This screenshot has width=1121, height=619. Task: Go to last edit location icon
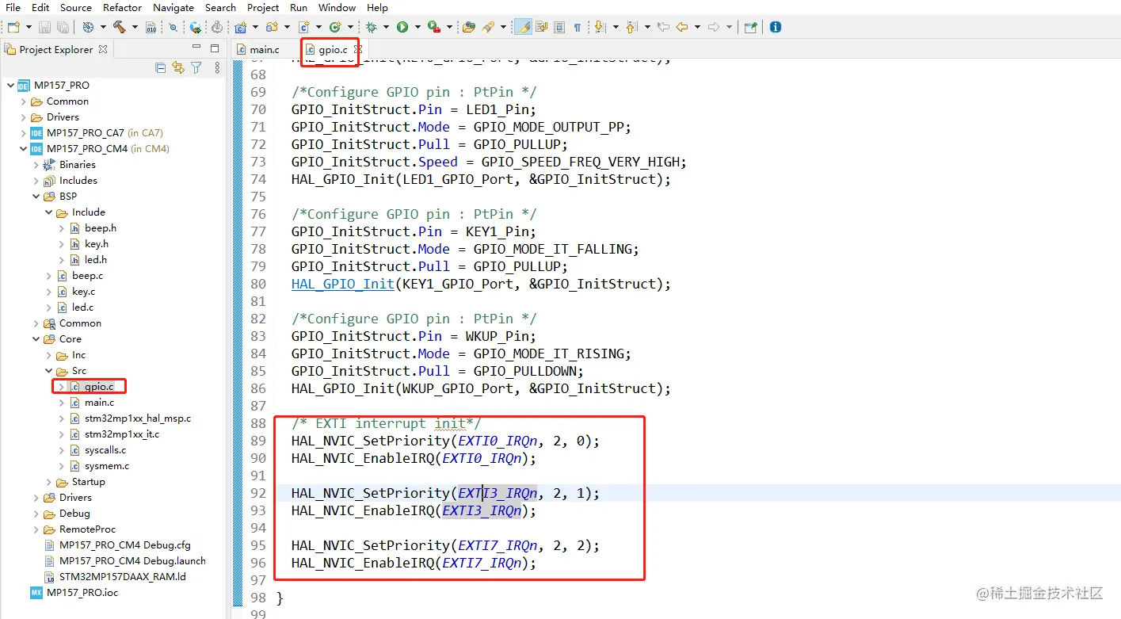(x=663, y=27)
